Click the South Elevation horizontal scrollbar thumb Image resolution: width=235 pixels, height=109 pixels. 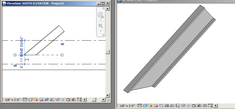(x=94, y=100)
